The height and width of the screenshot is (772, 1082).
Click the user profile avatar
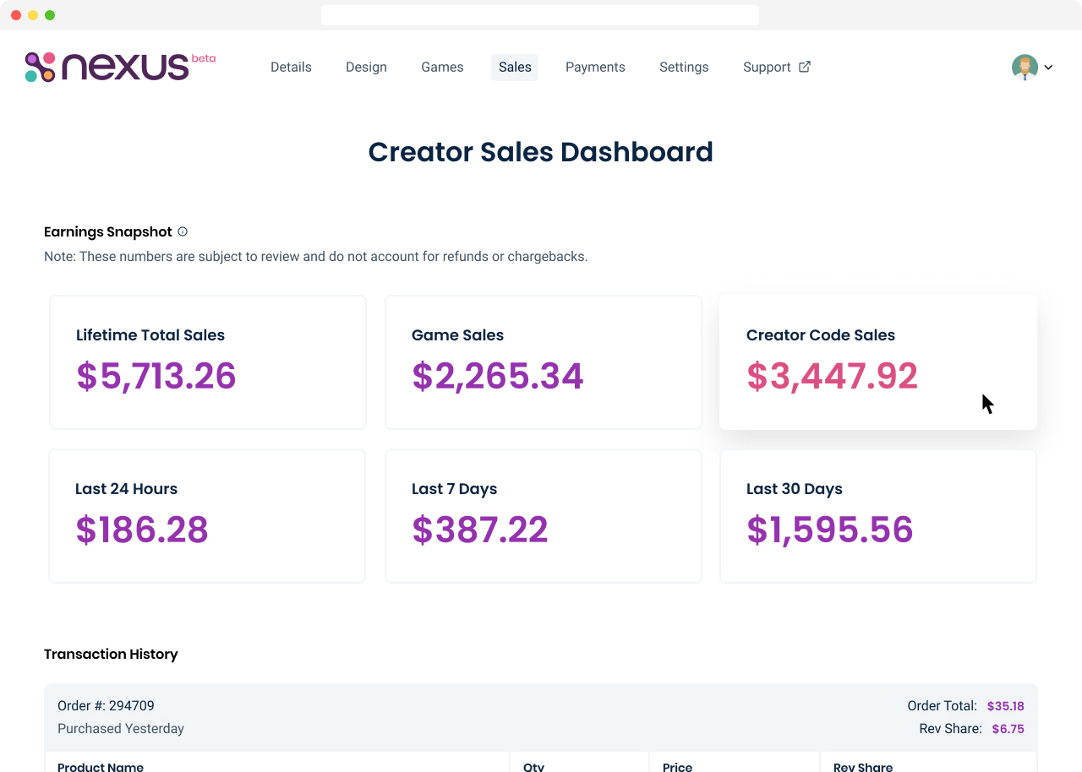1024,66
